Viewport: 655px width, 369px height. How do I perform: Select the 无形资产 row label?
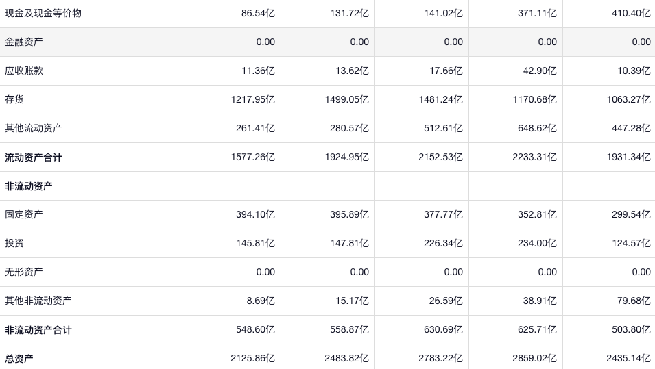pos(24,272)
